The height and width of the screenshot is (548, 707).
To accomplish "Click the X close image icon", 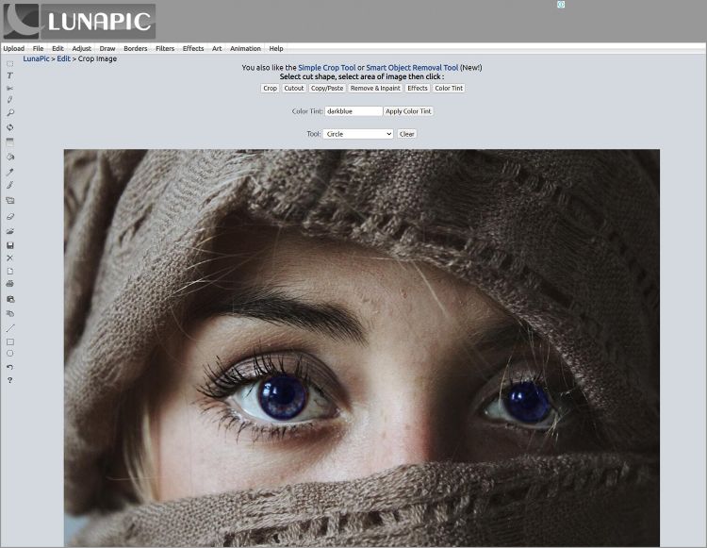I will (x=10, y=258).
